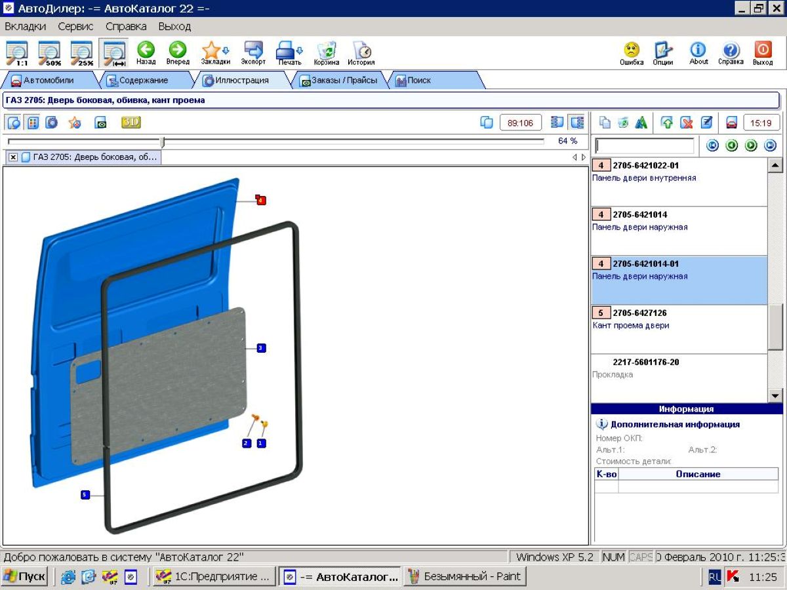
Task: Set the illustration zoom to 50%
Action: 50,52
